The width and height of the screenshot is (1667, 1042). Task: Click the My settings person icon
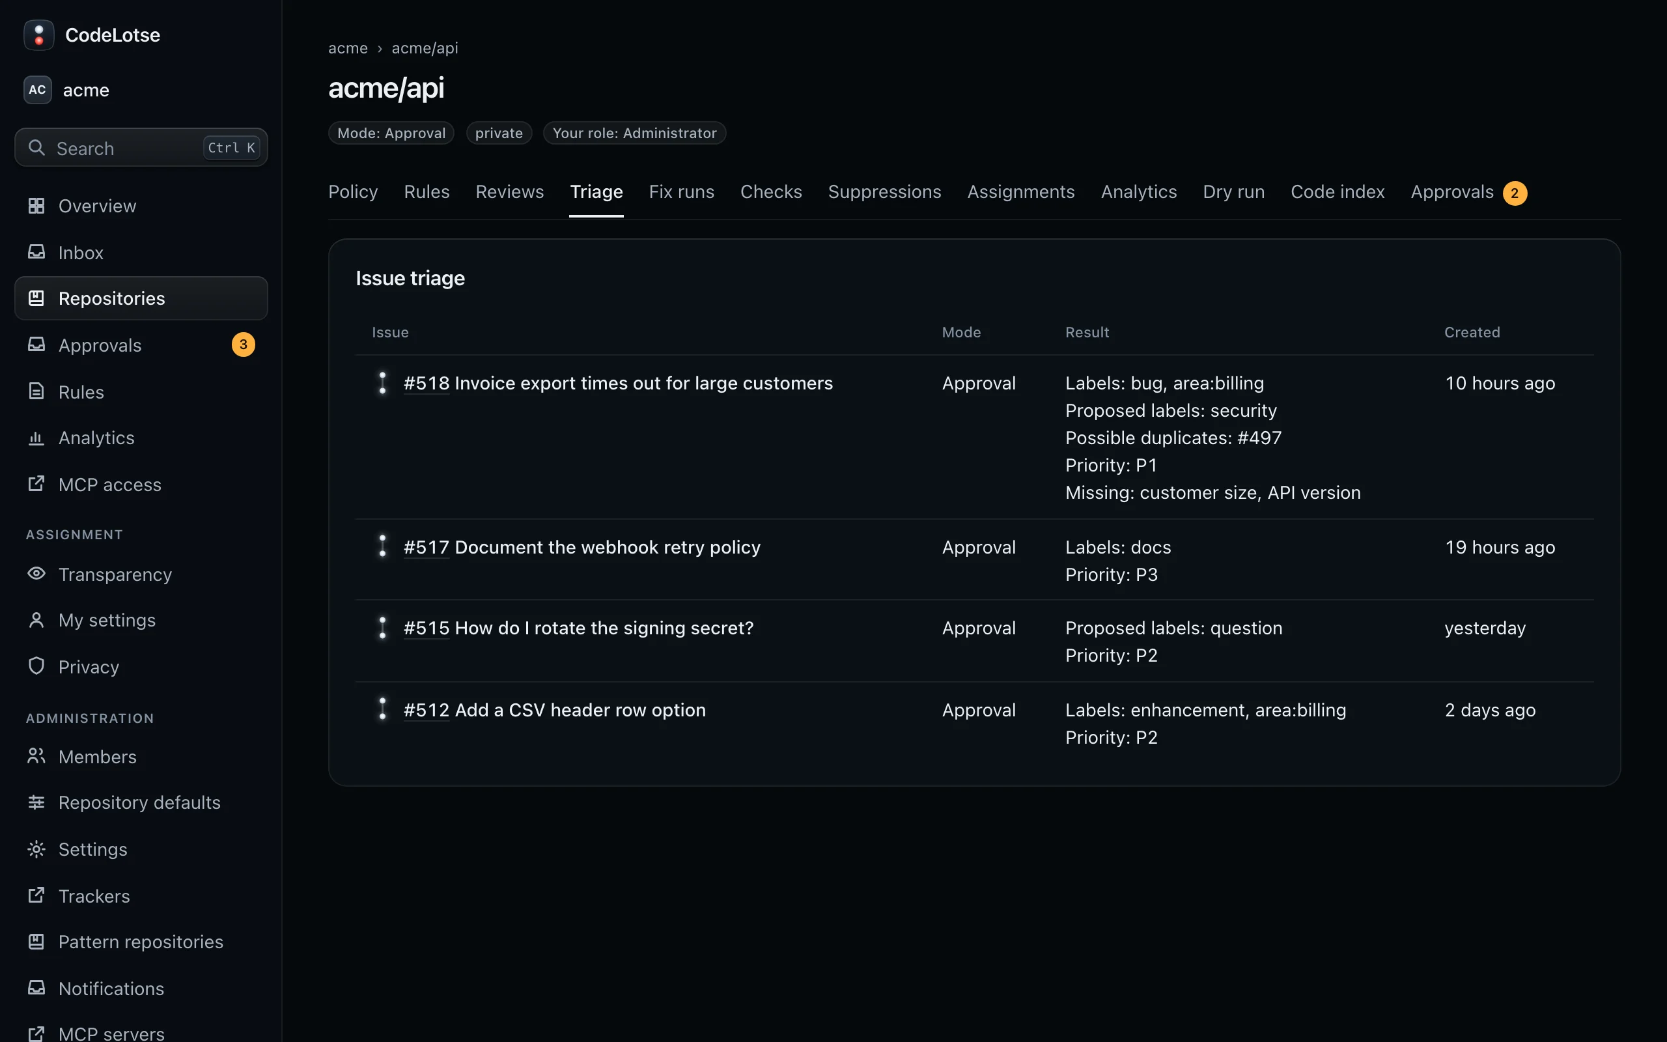(x=36, y=619)
